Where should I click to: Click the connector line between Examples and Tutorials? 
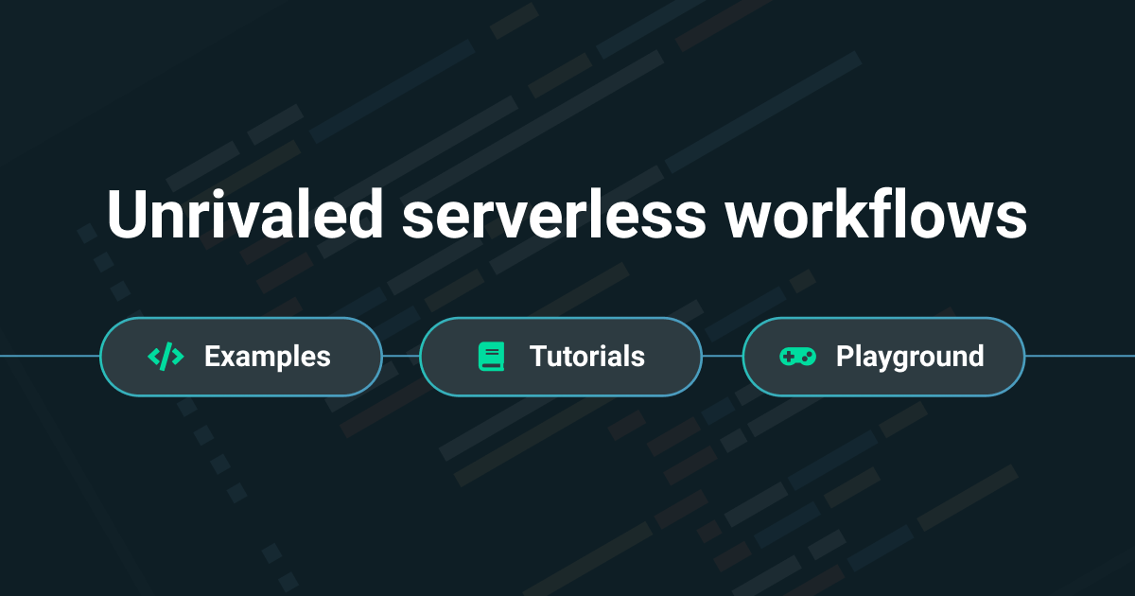[399, 357]
